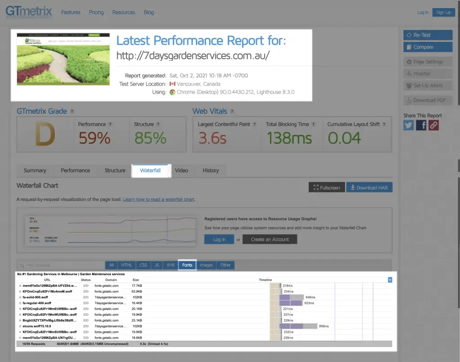Open 'Learn how to read a waterfall chart' link
This screenshot has height=362, width=460.
(159, 199)
